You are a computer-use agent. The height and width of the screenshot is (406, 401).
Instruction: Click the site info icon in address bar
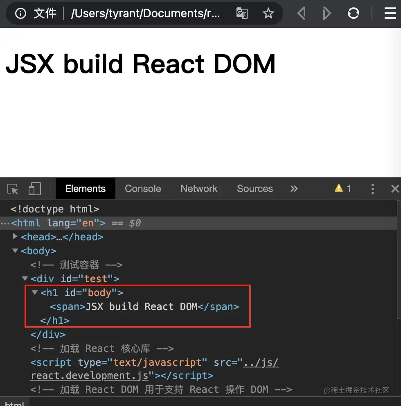(x=21, y=13)
